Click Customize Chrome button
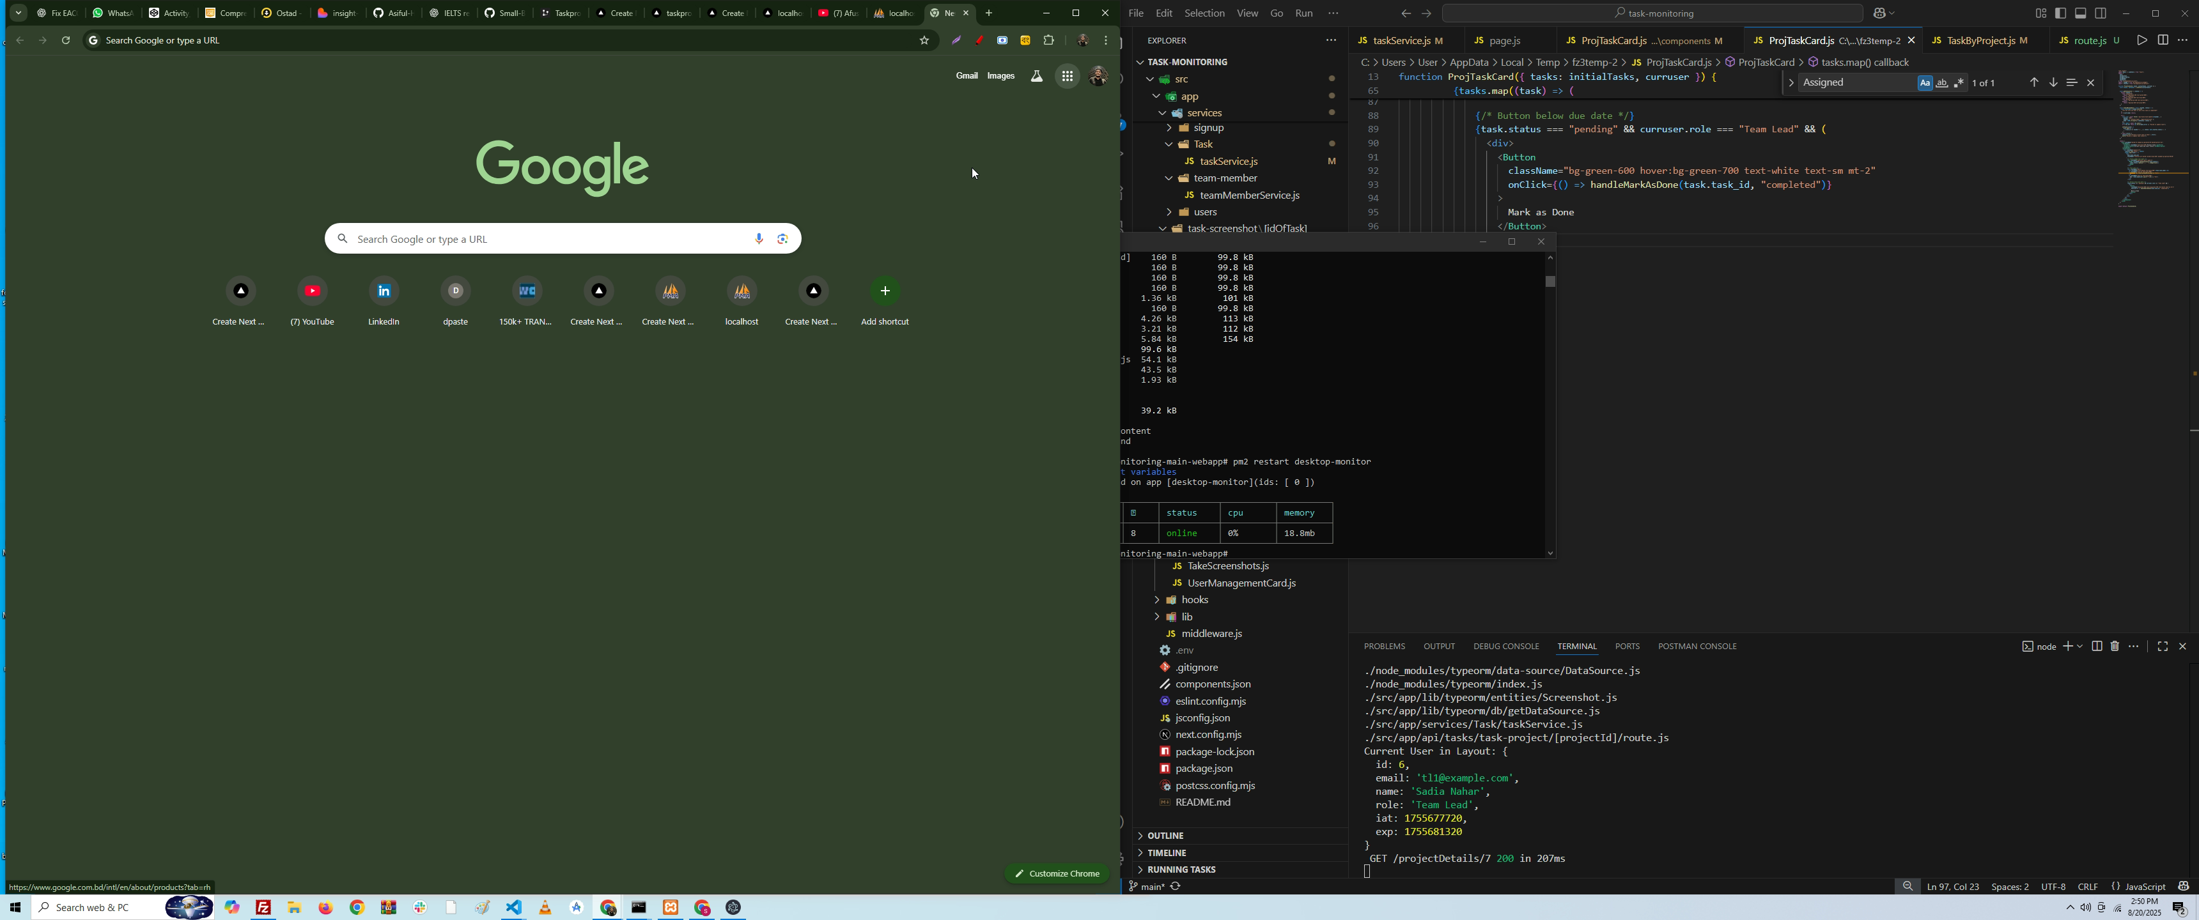Screen dimensions: 2199x920 tap(1057, 874)
